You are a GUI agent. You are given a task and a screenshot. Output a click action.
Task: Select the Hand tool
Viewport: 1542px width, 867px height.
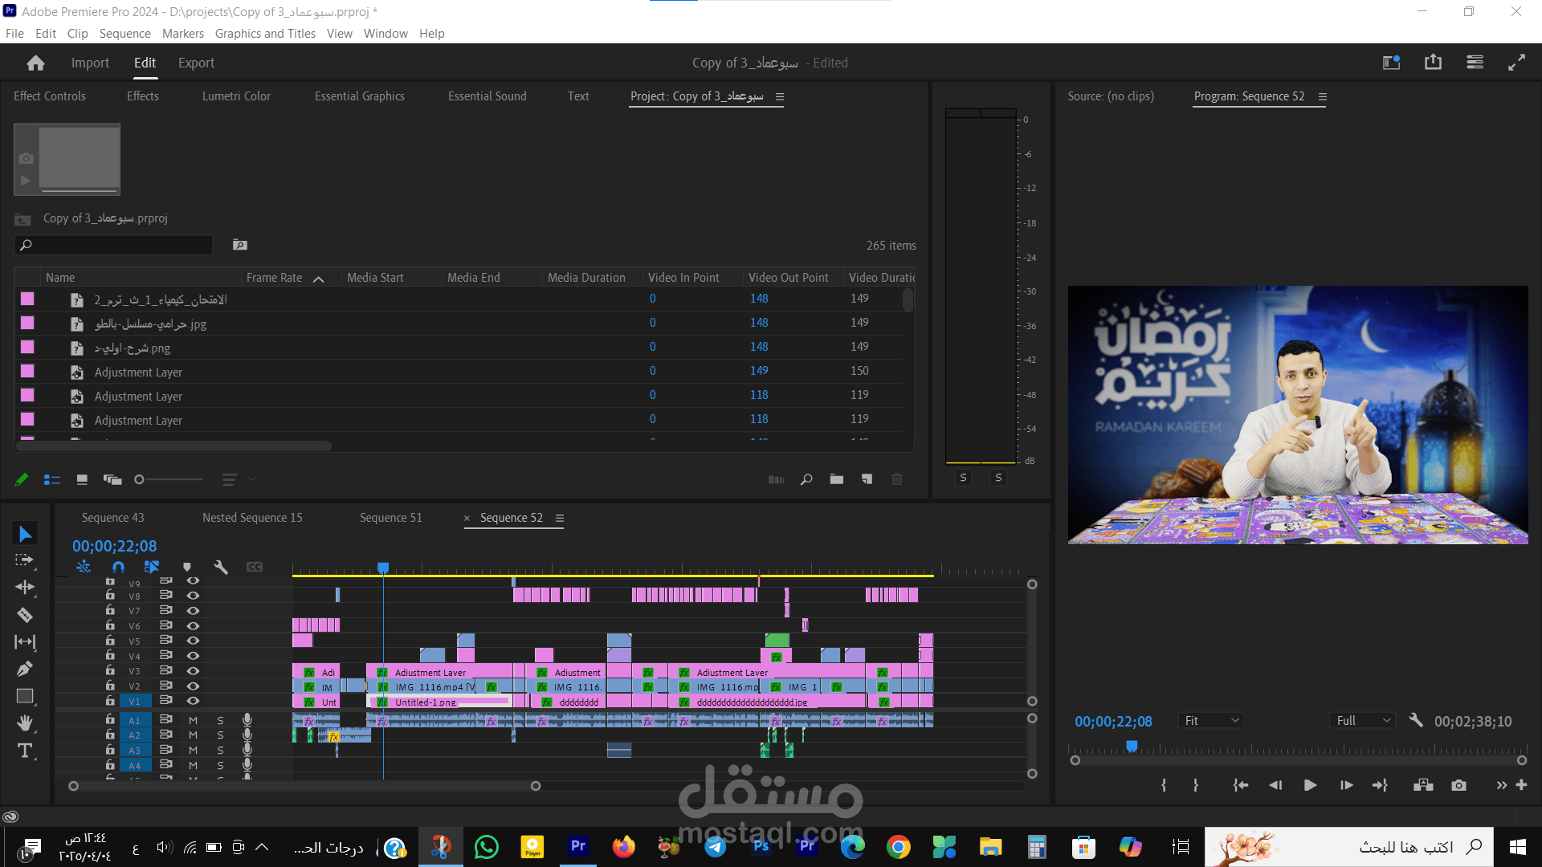click(25, 723)
